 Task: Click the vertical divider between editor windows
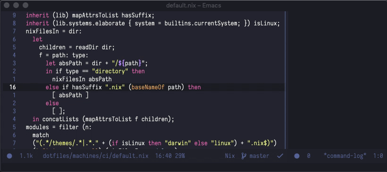285,80
